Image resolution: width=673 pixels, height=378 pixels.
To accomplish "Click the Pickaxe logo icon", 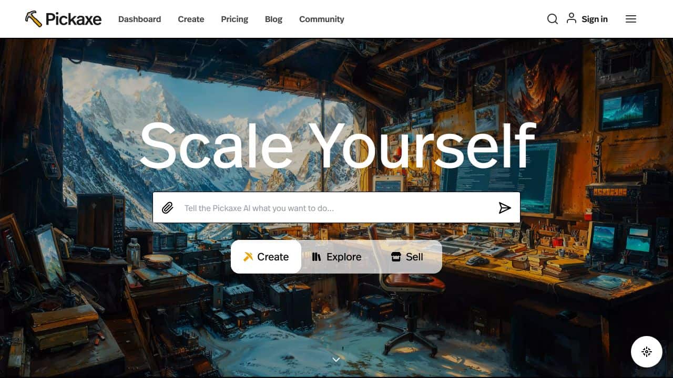I will tap(34, 19).
